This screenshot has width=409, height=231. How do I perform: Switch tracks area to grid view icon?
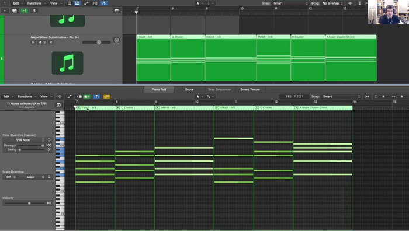(x=70, y=3)
